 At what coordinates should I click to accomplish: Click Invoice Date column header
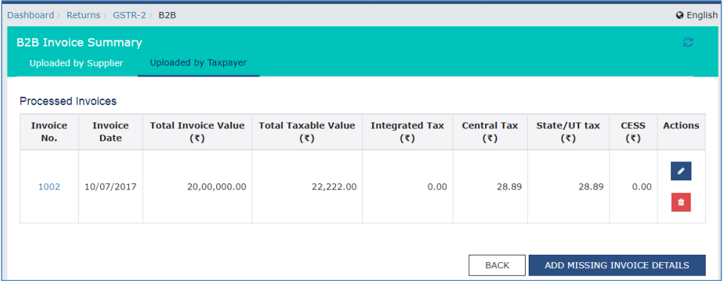coord(111,132)
